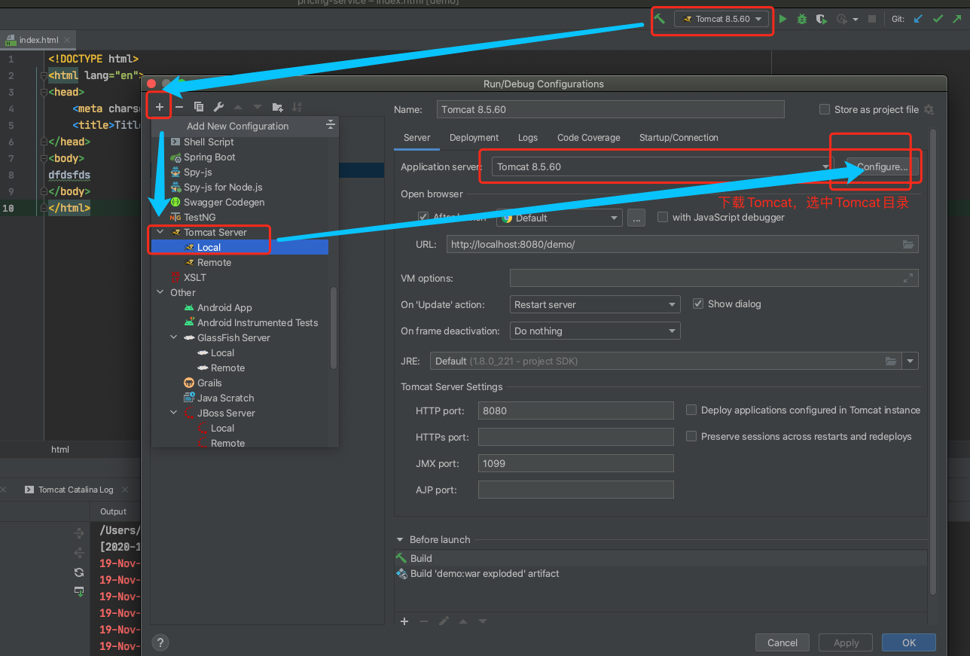Screen dimensions: 970x656
Task: Switch to the Deployment tab
Action: 474,138
